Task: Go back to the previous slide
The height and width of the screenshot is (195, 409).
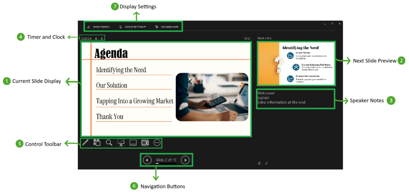Action: click(x=147, y=160)
